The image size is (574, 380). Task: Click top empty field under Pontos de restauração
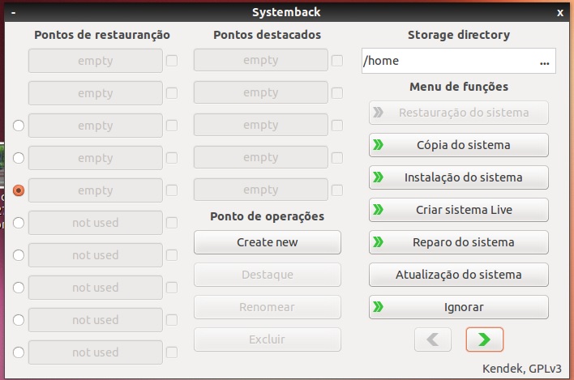96,61
